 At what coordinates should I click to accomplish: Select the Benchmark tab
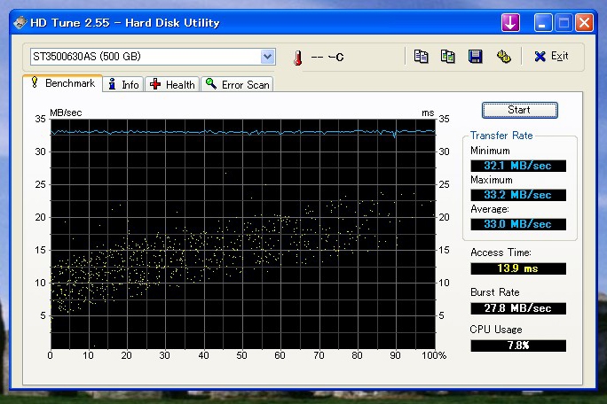62,83
